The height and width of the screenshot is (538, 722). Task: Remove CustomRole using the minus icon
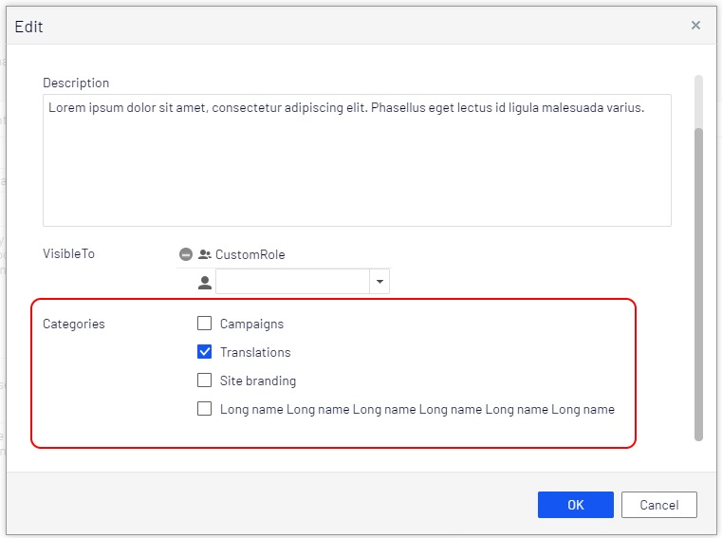[x=186, y=254]
